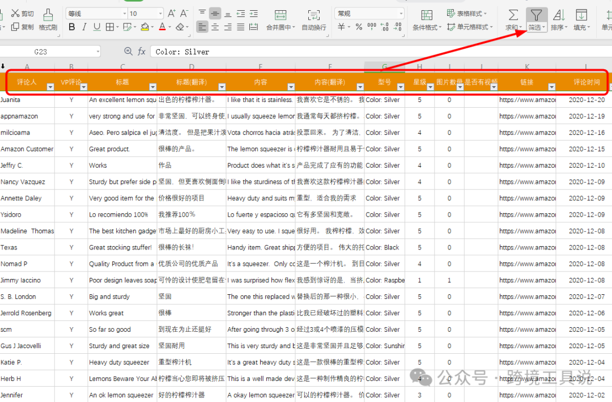612x402 pixels.
Task: Toggle underline formatting
Action: coord(97,27)
